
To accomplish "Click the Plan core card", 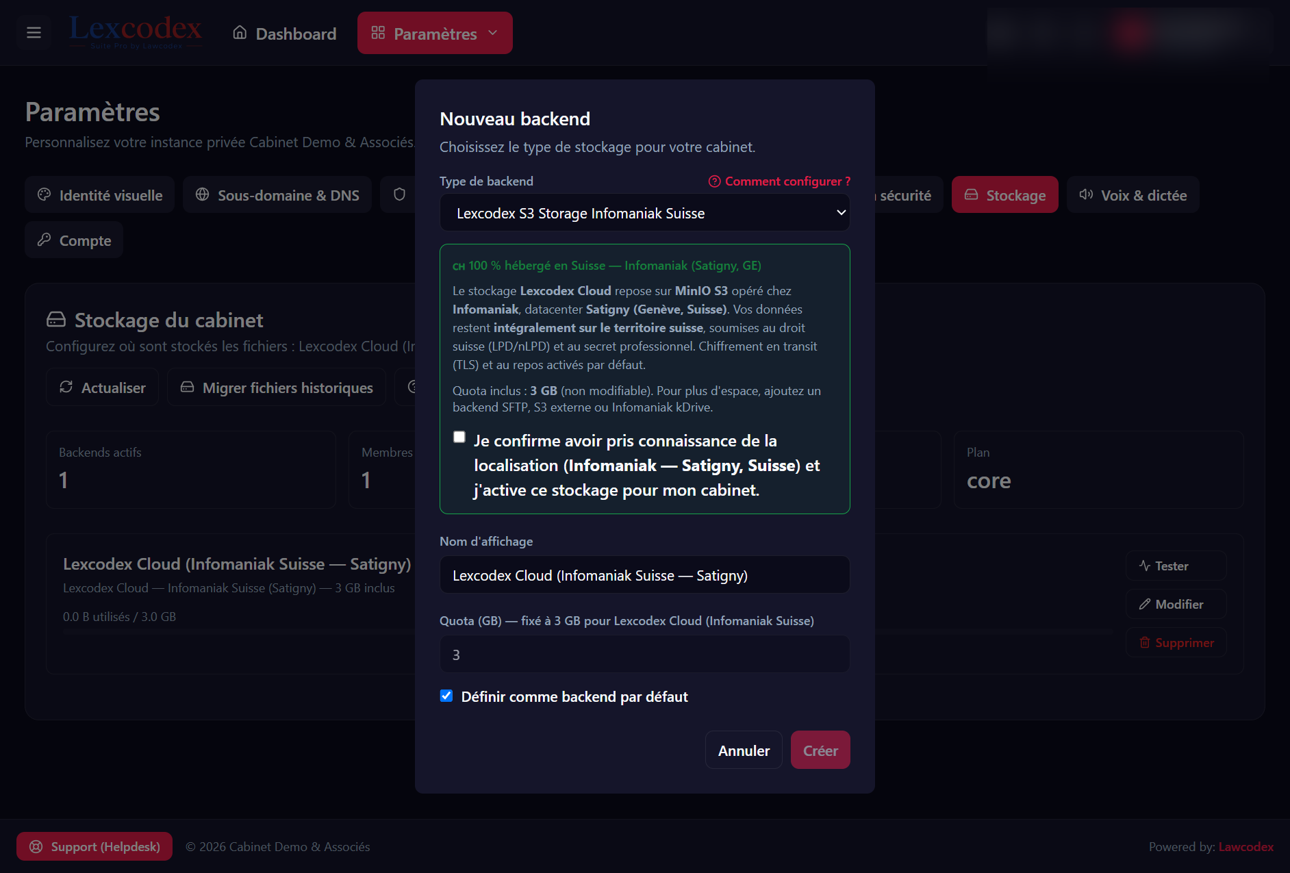I will coord(1099,470).
